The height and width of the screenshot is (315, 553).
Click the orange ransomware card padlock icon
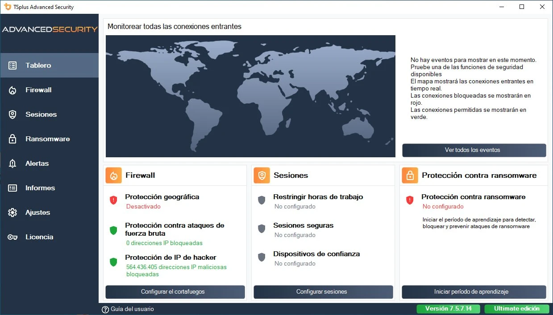coord(410,176)
